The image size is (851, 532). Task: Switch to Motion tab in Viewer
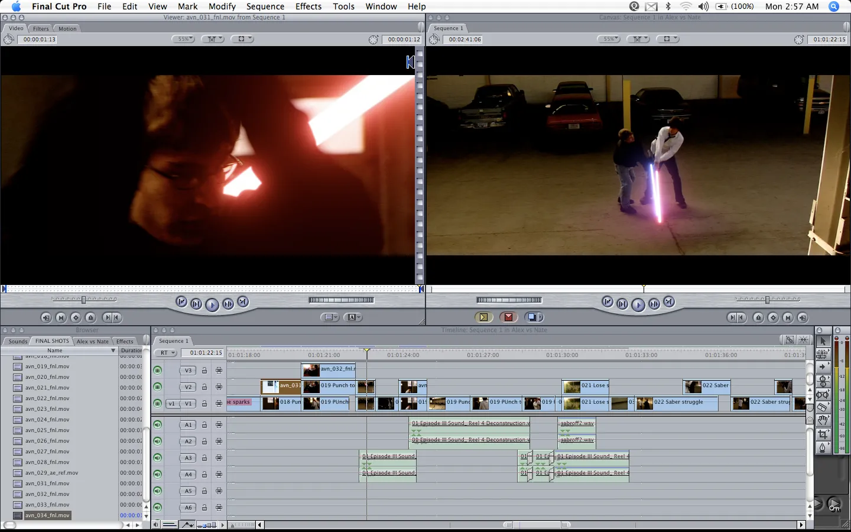pyautogui.click(x=67, y=28)
